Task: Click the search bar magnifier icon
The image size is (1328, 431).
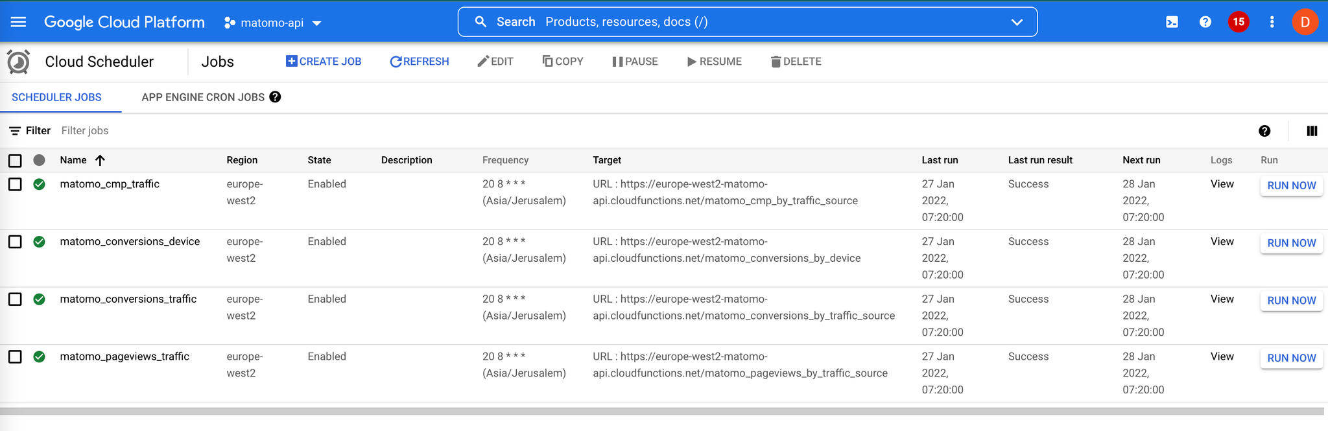Action: point(480,22)
